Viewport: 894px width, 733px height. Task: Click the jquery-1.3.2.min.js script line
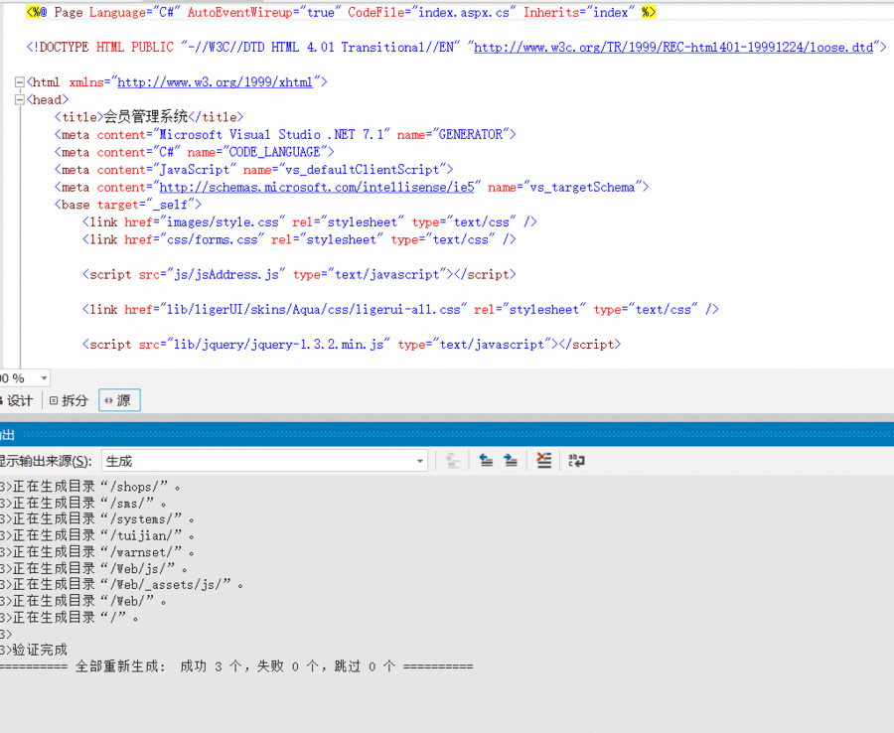[352, 345]
